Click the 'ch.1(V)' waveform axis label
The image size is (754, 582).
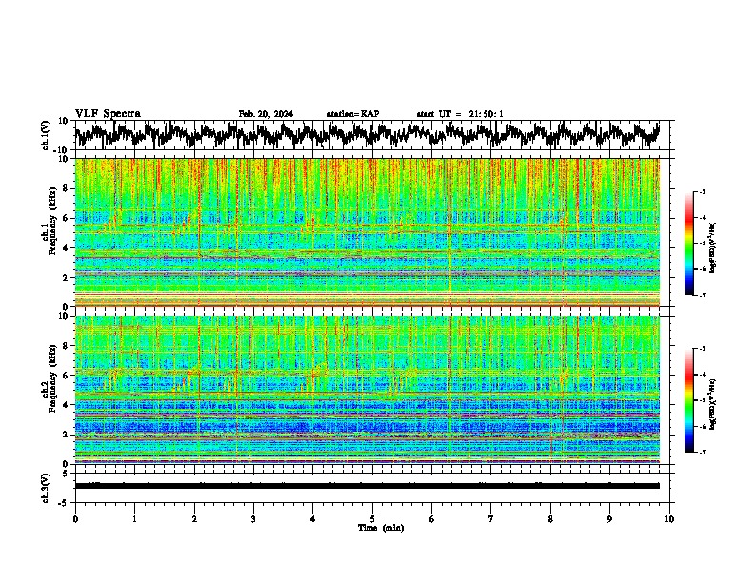point(46,135)
